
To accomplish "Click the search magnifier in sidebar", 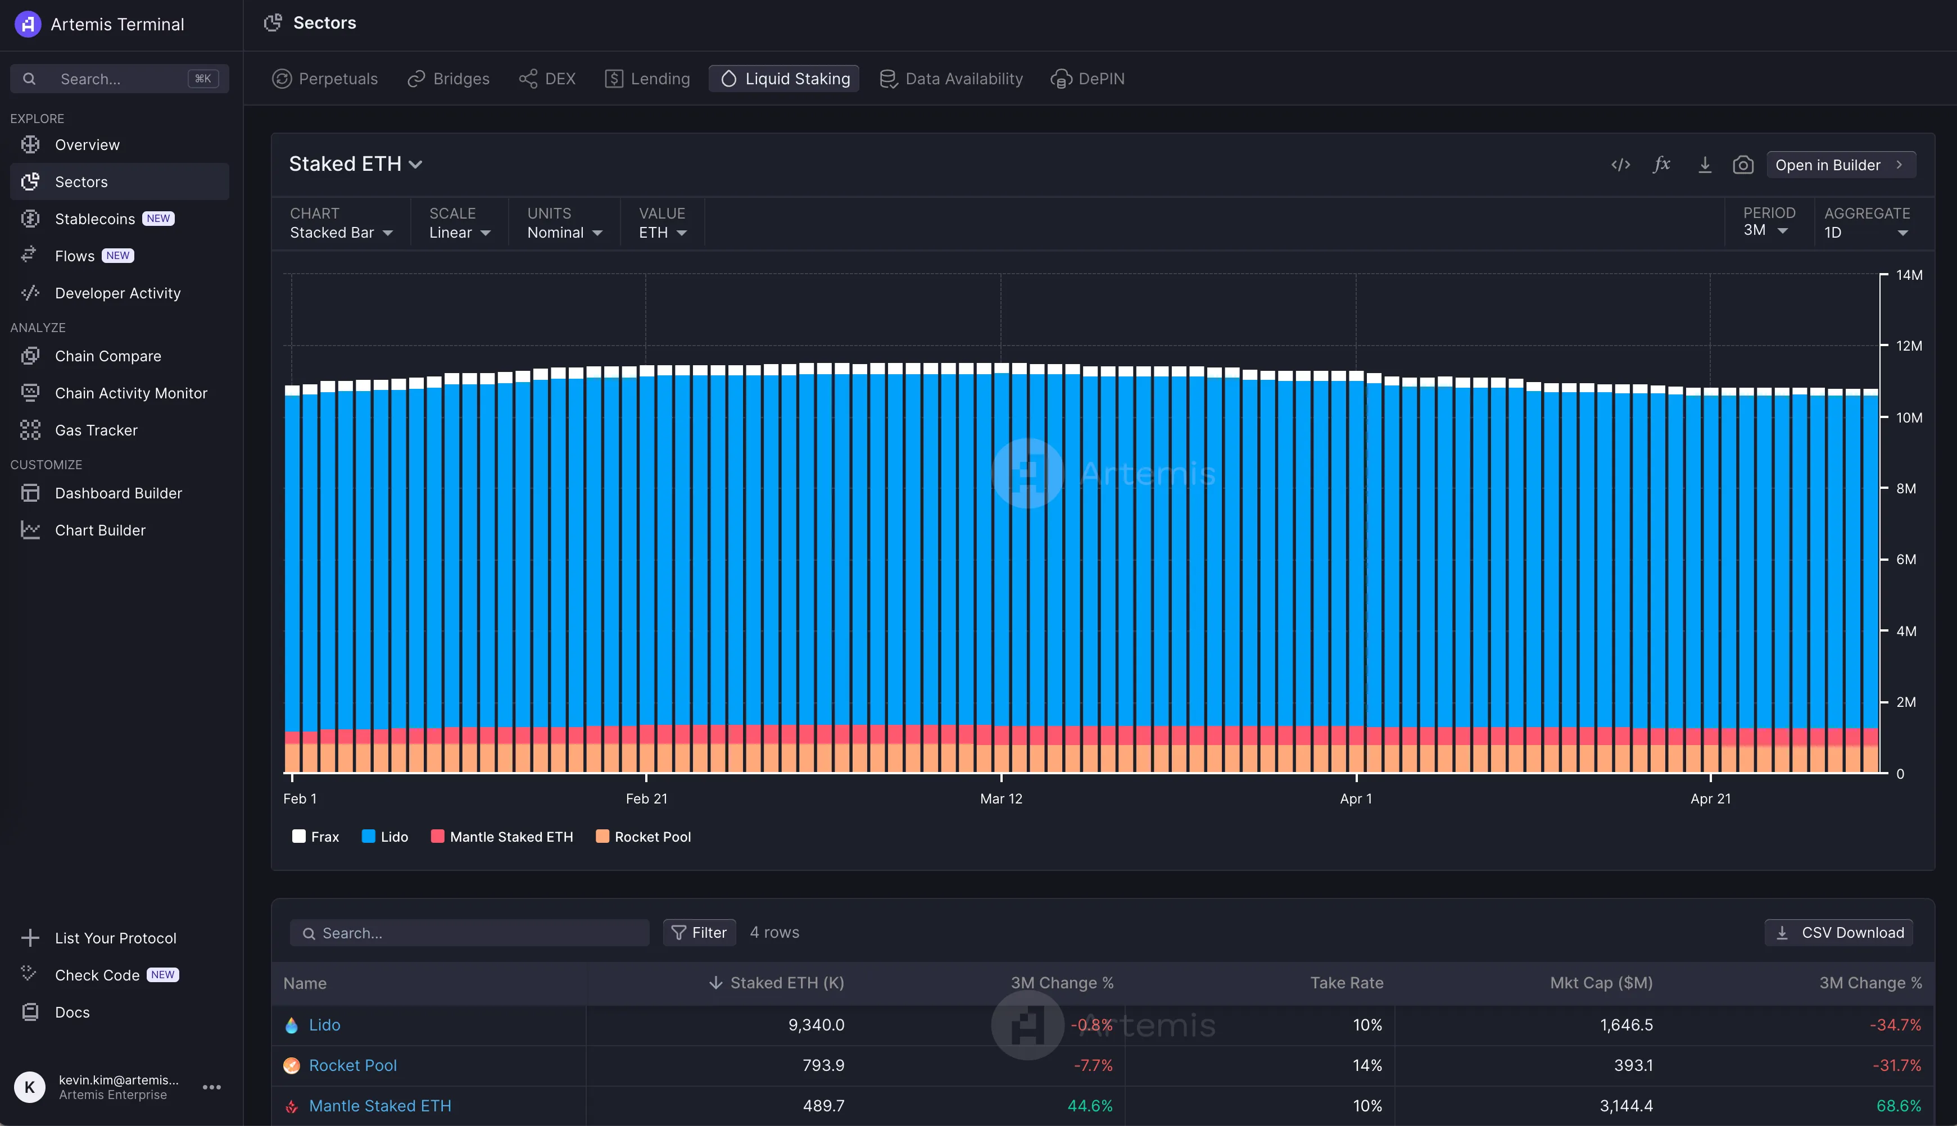I will pyautogui.click(x=29, y=79).
